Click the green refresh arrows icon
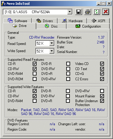This screenshot has width=113, height=139. (x=97, y=12)
